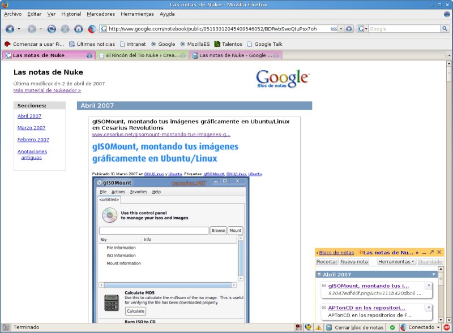
Task: Open the Forward history dropdown arrow
Action: coord(41,29)
